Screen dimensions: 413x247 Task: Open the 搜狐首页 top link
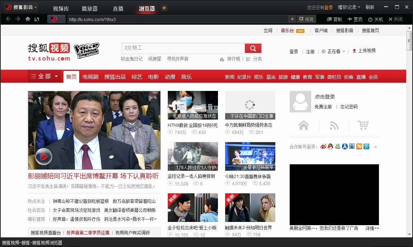click(x=370, y=30)
